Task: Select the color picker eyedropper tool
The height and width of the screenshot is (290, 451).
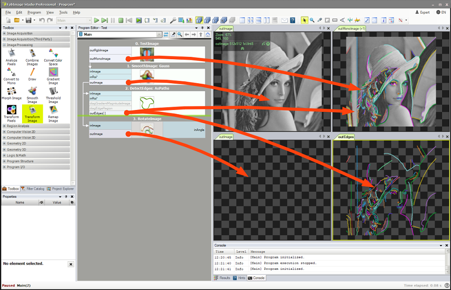Action: (319, 20)
